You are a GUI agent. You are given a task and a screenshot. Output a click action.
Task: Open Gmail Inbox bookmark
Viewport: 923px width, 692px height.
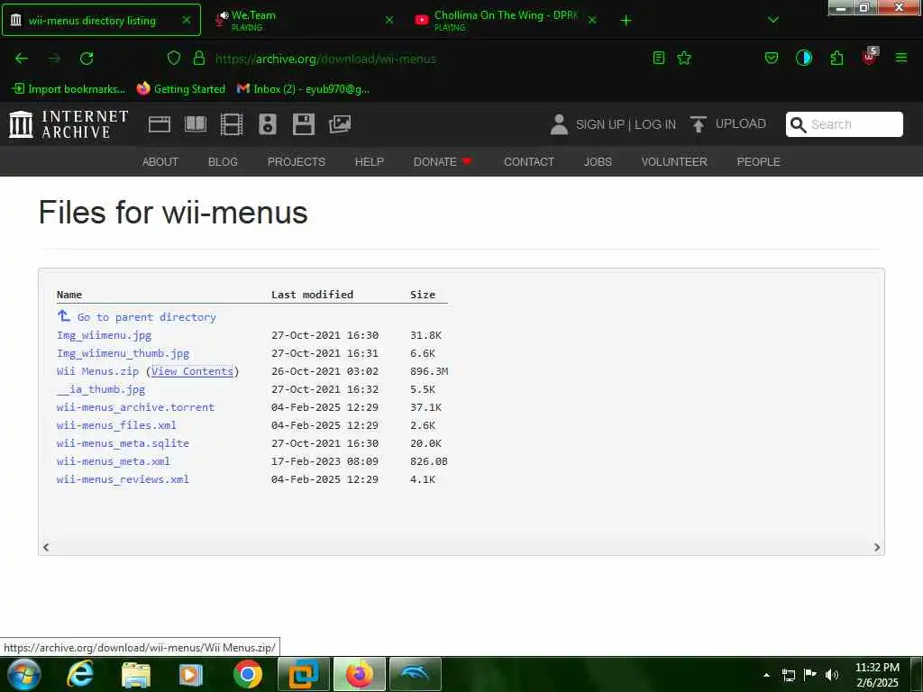pos(303,89)
